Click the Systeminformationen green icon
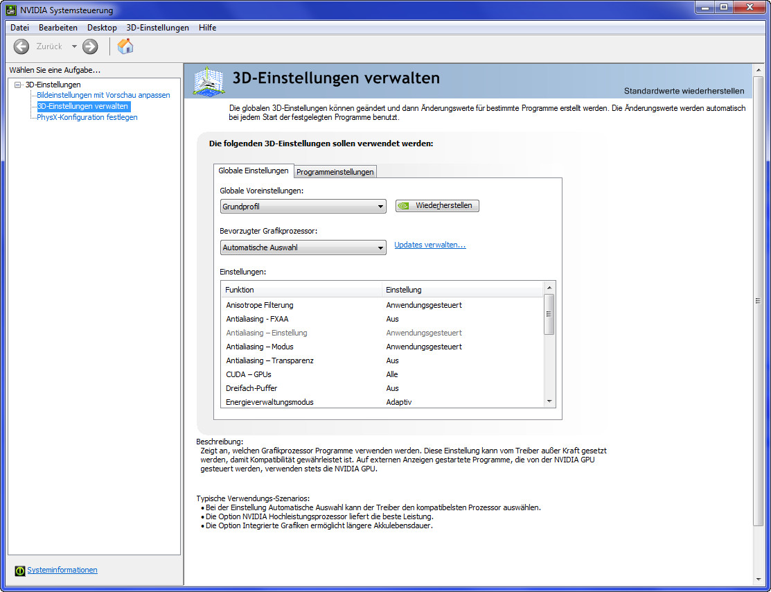The height and width of the screenshot is (592, 771). (x=19, y=571)
